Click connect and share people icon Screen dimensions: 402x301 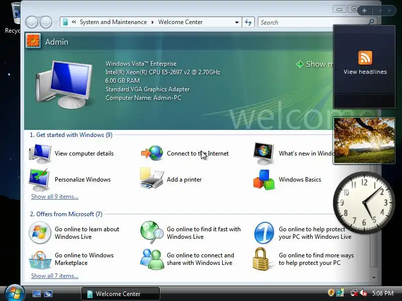pyautogui.click(x=152, y=259)
